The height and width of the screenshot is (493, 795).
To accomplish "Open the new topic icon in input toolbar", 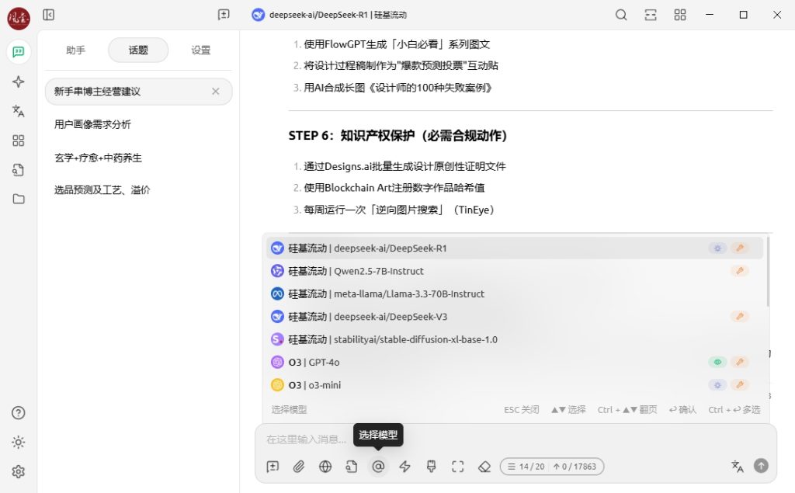I will 273,467.
